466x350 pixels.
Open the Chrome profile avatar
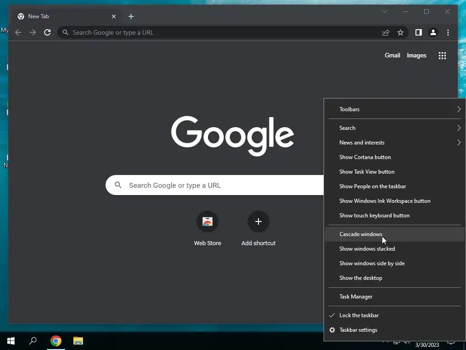(x=433, y=32)
